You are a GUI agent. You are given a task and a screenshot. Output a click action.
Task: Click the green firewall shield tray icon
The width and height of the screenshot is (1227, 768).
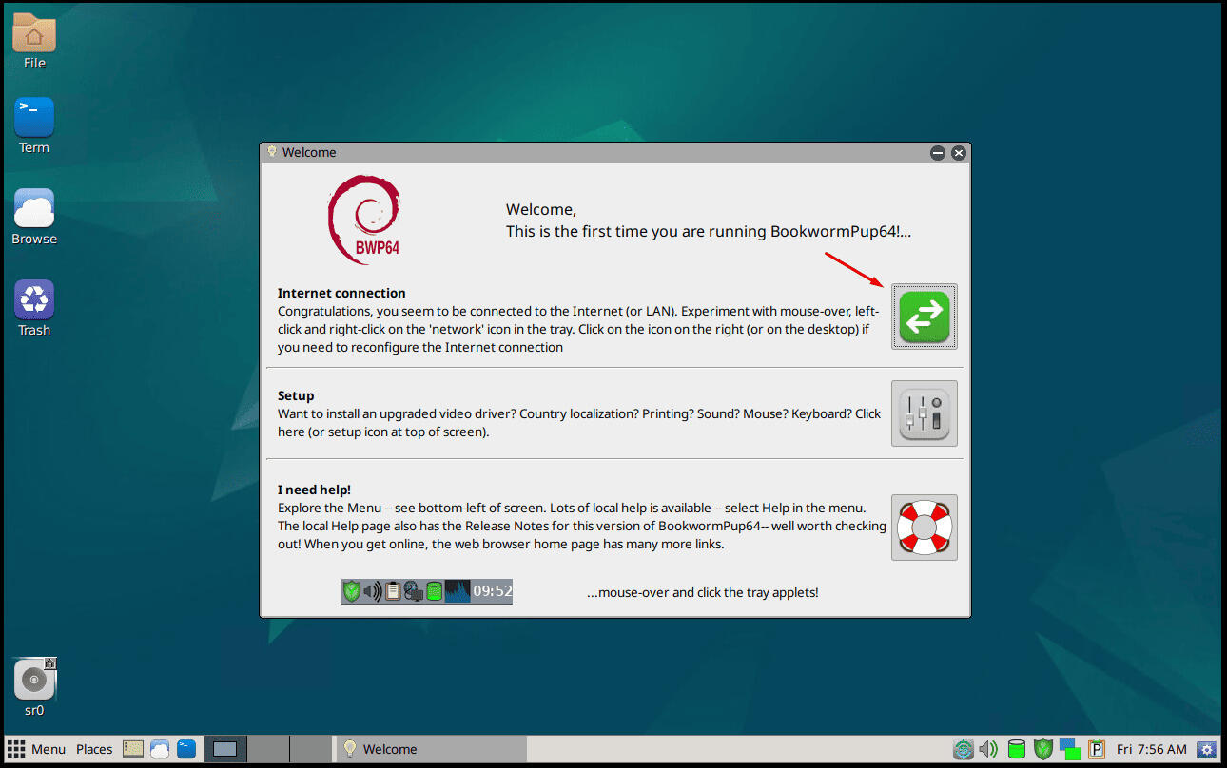coord(1043,749)
